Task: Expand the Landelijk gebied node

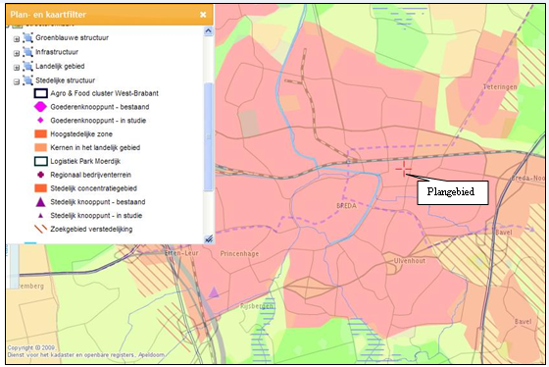Action: pos(17,68)
